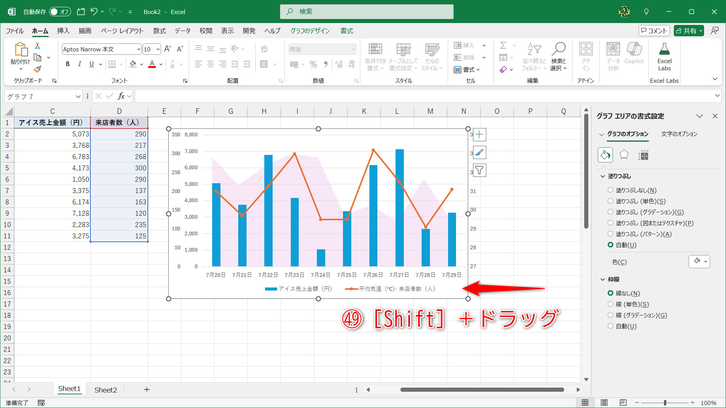Viewport: 726px width, 408px height.
Task: Select the 塗りつぶしなし radio button
Action: tap(610, 190)
